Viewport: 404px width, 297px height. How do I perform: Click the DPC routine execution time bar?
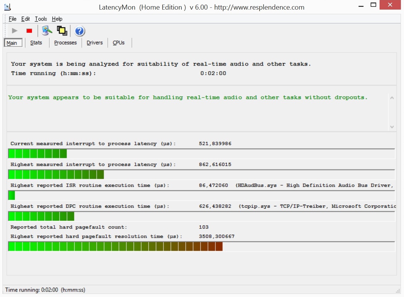tap(202, 216)
